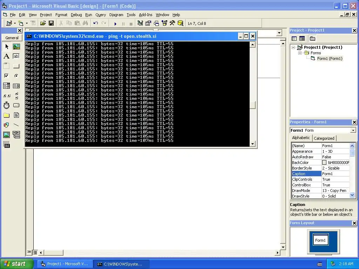Image resolution: width=359 pixels, height=269 pixels.
Task: Switch to cmd.exe taskbar button
Action: click(121, 264)
